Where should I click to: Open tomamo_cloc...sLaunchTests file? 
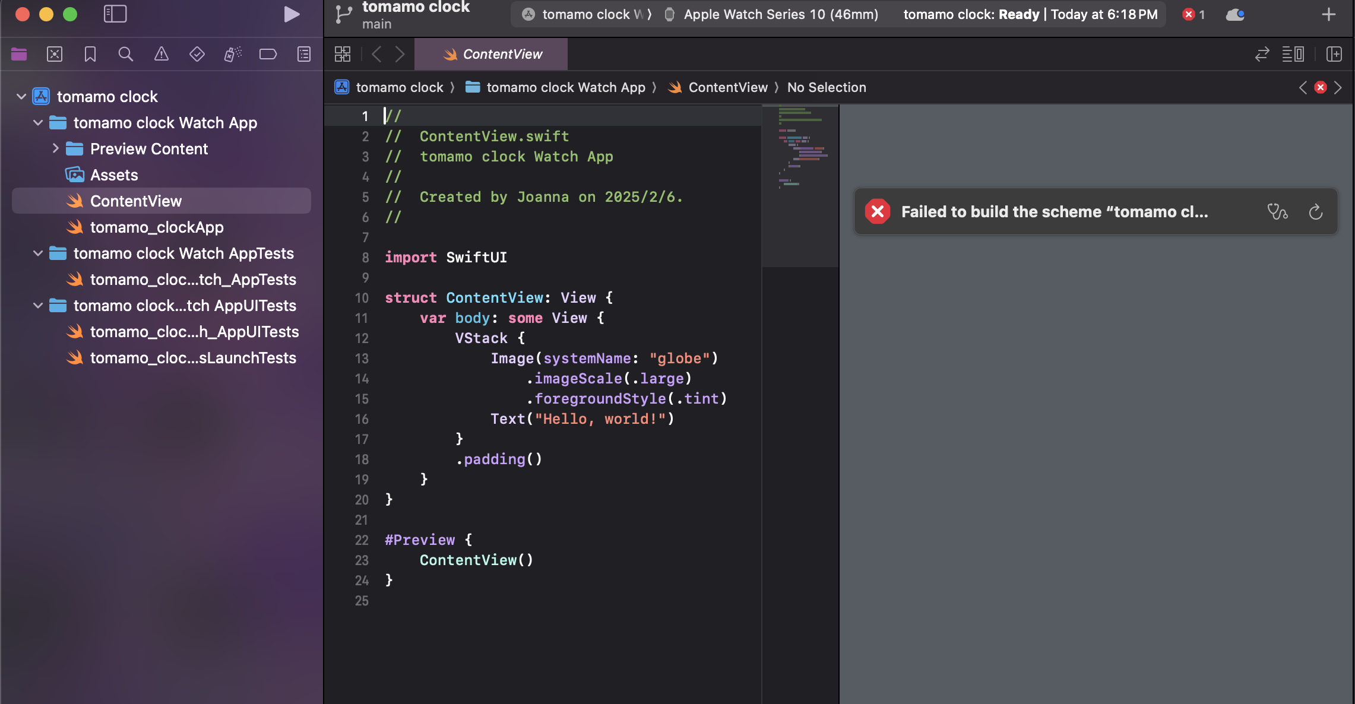pos(162,357)
